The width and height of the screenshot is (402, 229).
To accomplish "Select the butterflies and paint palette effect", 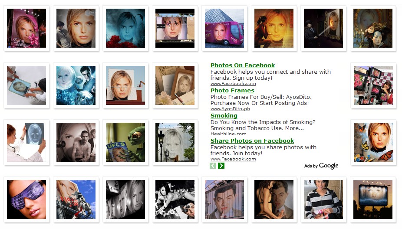I will click(373, 142).
